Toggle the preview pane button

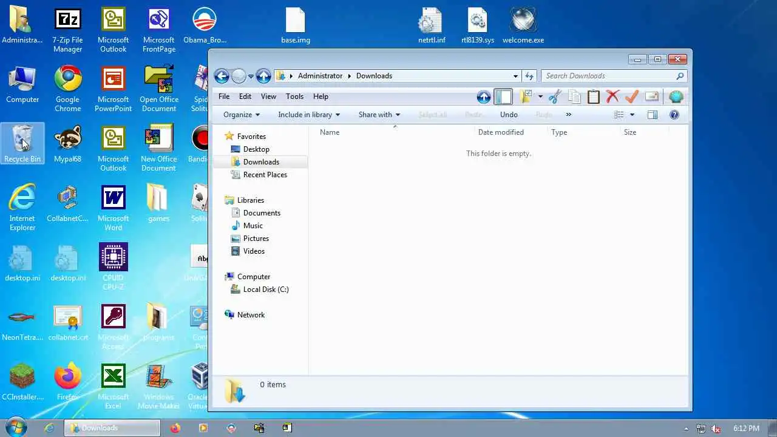(653, 115)
